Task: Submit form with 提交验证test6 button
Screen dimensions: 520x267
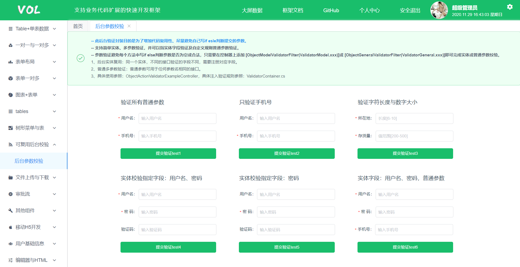Action: 405,247
